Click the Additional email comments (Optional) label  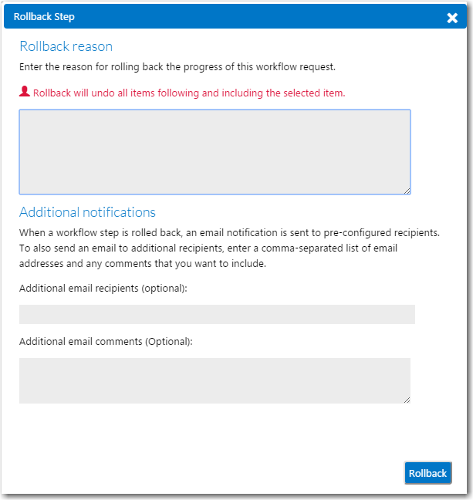(x=106, y=342)
